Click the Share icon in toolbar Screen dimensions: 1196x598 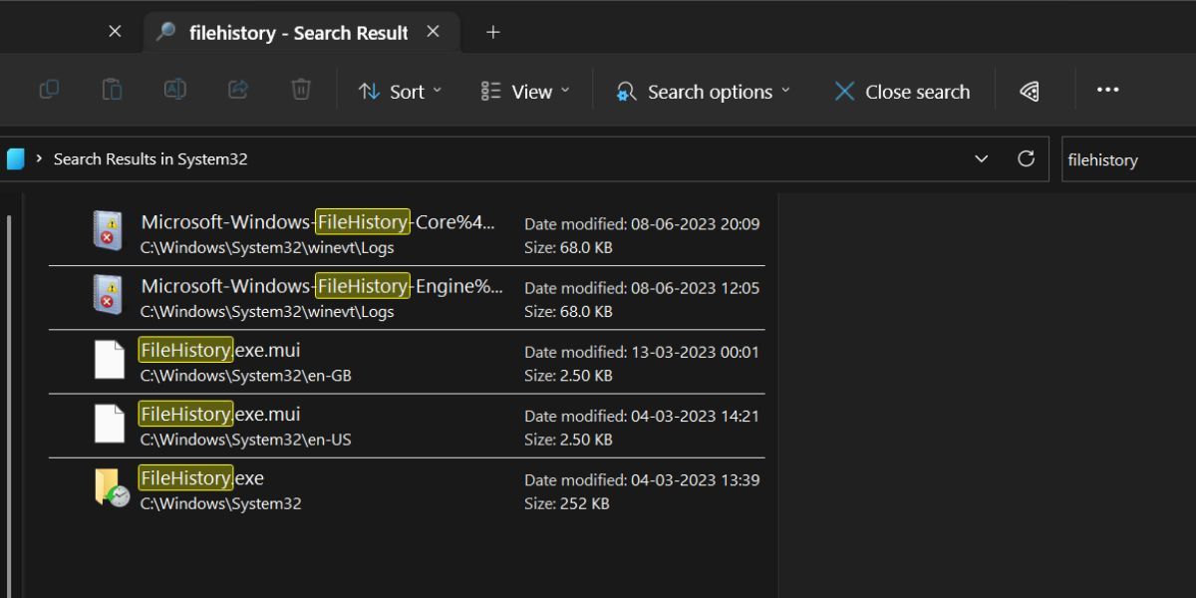[x=238, y=91]
